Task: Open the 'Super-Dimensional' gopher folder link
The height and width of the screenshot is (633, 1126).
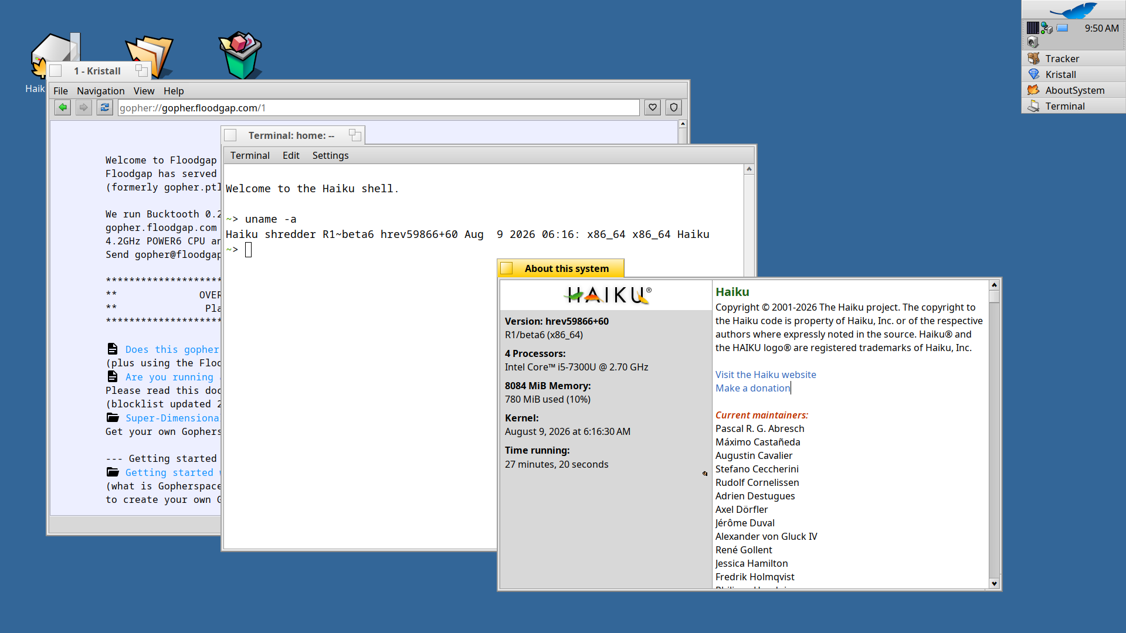Action: (172, 418)
